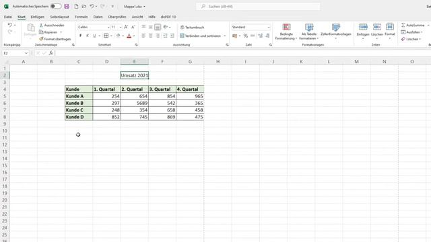
Task: Switch to the Überprüfen ribbon tab
Action: click(x=117, y=17)
